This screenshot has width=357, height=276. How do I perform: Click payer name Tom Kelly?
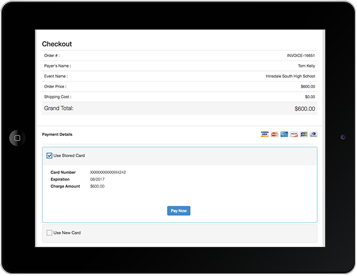click(307, 66)
